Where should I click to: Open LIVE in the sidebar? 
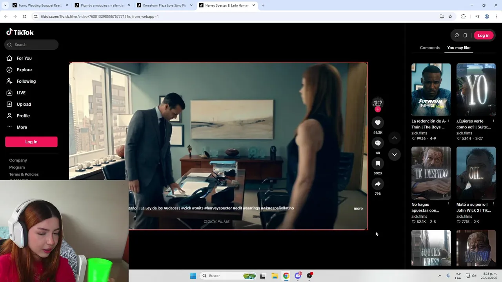(x=21, y=93)
